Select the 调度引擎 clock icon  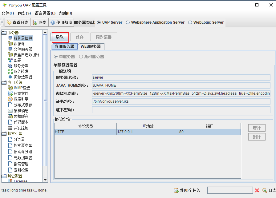10,99
